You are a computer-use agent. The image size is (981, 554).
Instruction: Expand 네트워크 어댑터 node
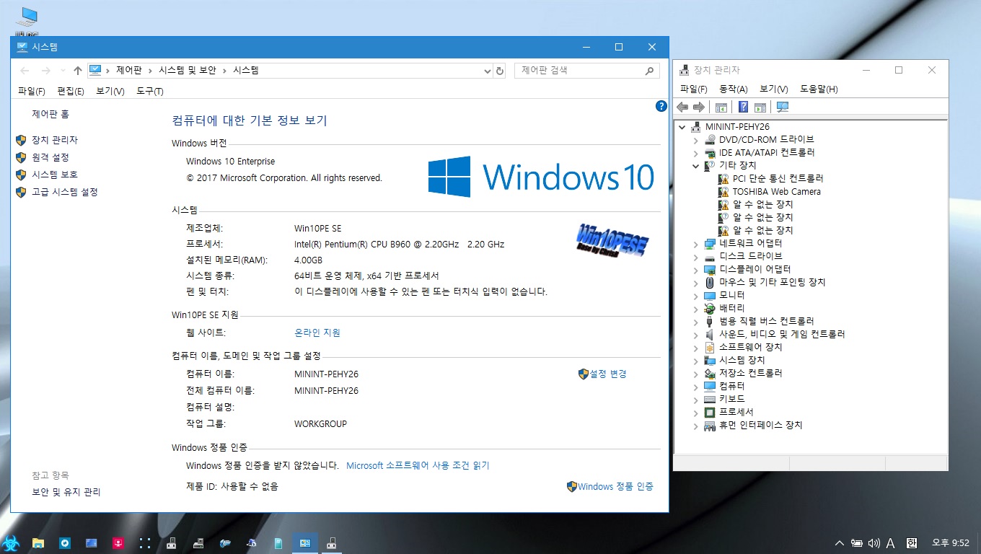695,244
